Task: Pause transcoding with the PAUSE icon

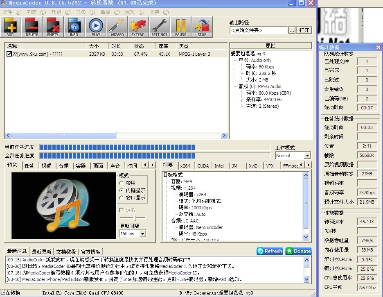Action: click(181, 27)
